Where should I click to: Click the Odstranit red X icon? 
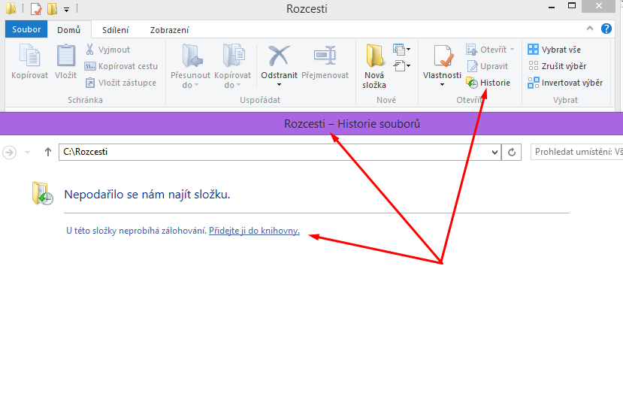click(x=279, y=56)
